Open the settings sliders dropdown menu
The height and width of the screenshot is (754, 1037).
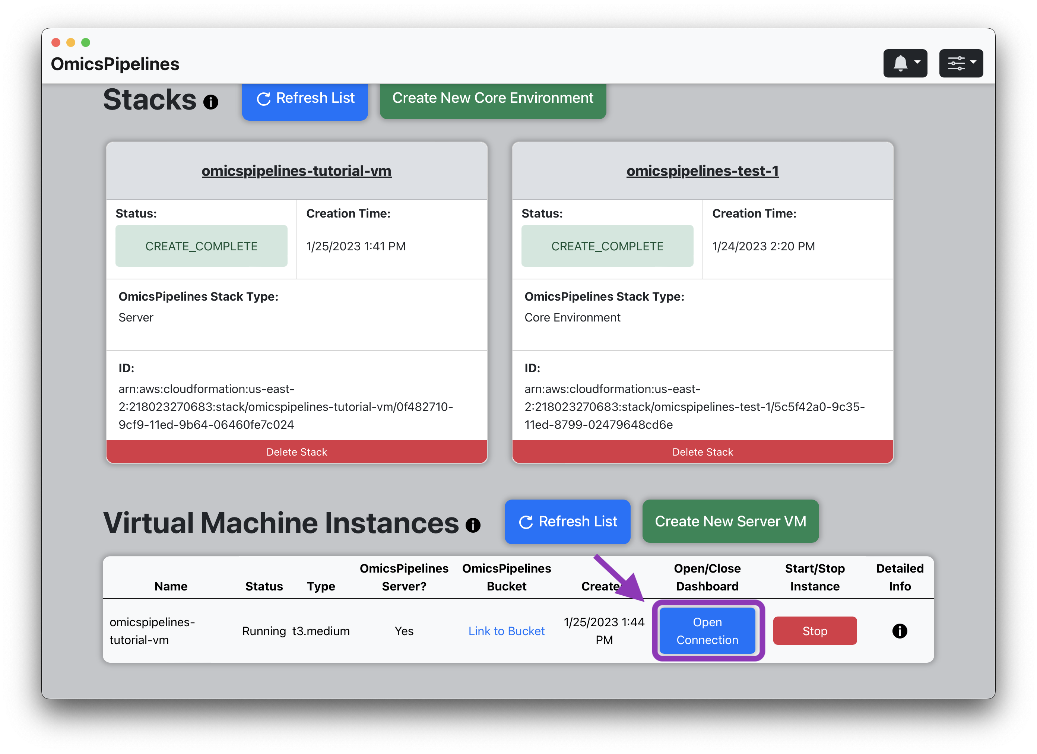(x=961, y=63)
